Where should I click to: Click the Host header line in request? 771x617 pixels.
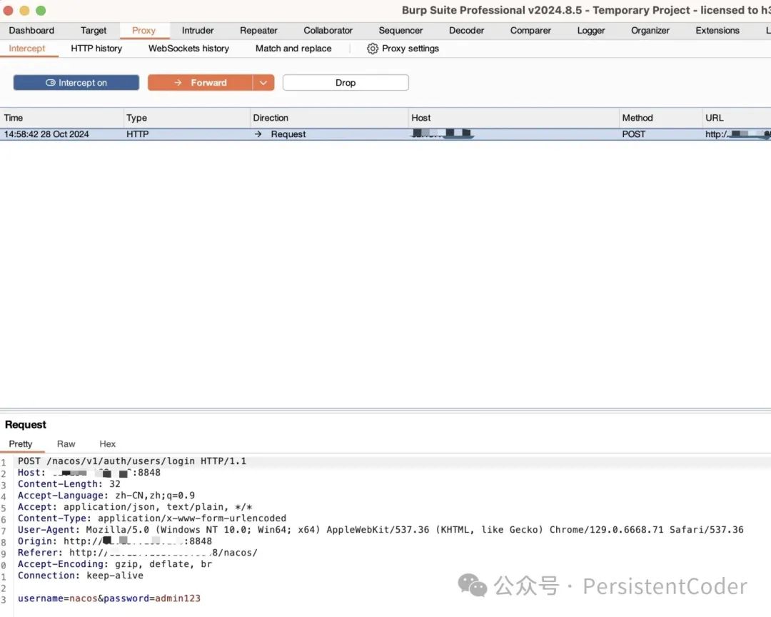tap(89, 472)
